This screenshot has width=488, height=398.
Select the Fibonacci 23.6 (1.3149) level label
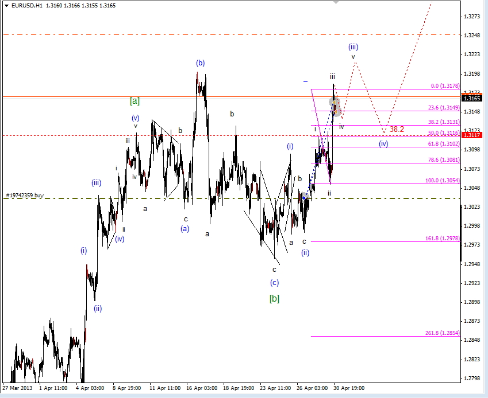tap(444, 108)
